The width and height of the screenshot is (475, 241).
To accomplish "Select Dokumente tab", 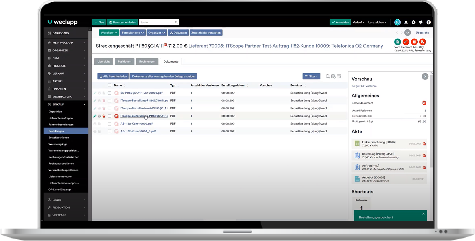I will (171, 61).
